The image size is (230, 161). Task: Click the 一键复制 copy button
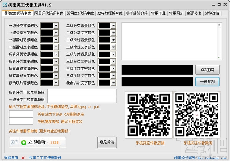tap(207, 82)
